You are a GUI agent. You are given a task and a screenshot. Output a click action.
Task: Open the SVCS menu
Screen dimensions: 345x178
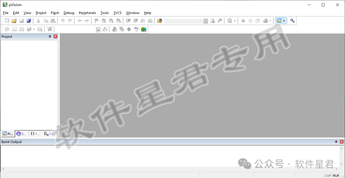(x=118, y=13)
